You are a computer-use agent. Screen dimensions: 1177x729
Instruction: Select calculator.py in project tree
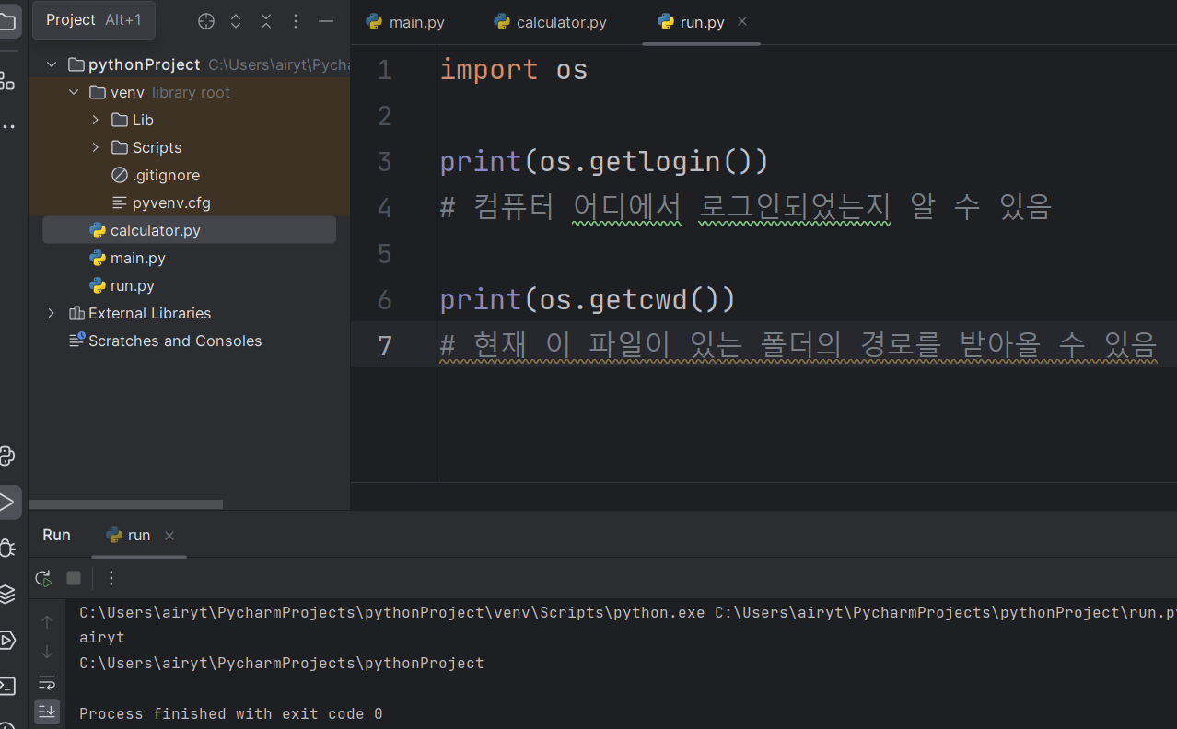pyautogui.click(x=190, y=230)
